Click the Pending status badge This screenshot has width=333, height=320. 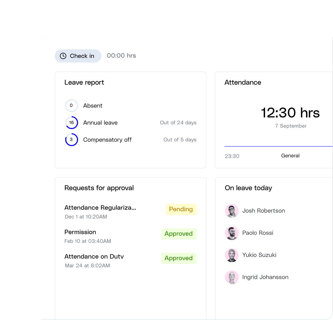181,209
